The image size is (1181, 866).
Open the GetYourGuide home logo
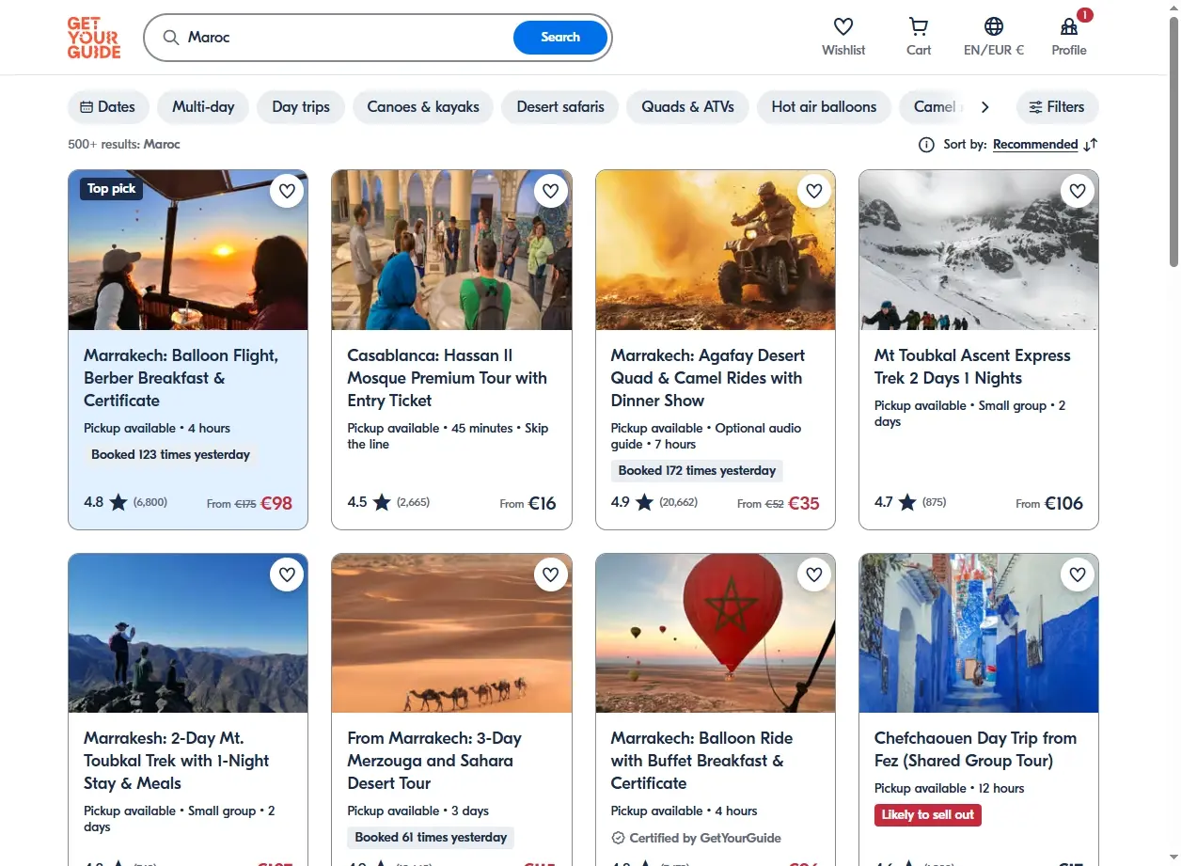(x=94, y=38)
